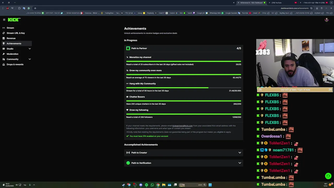This screenshot has width=334, height=188.
Task: Bookmark this page with the star icon
Action: (35, 8)
